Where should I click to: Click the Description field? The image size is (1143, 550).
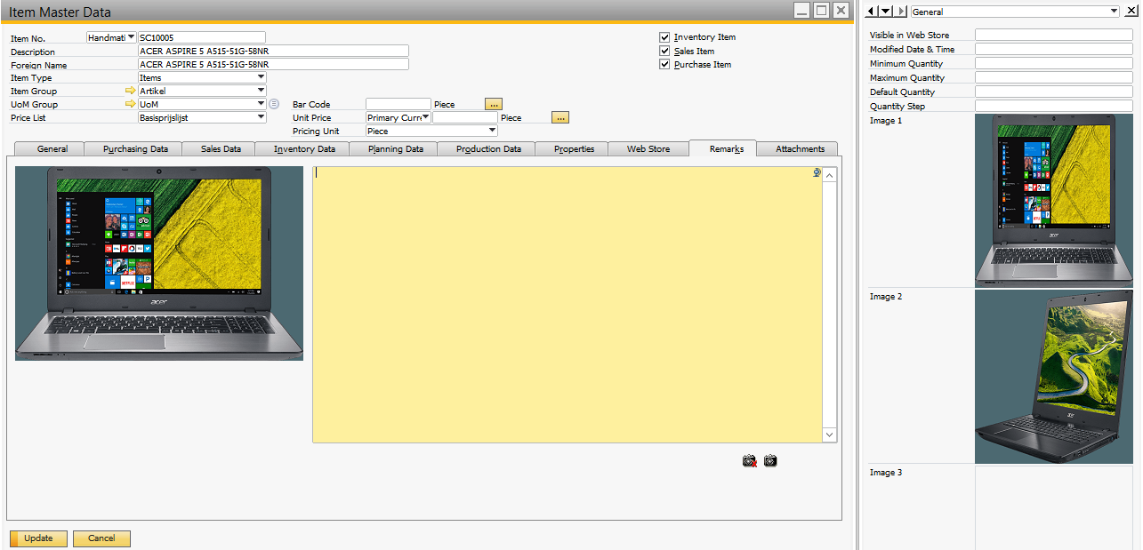tap(273, 51)
